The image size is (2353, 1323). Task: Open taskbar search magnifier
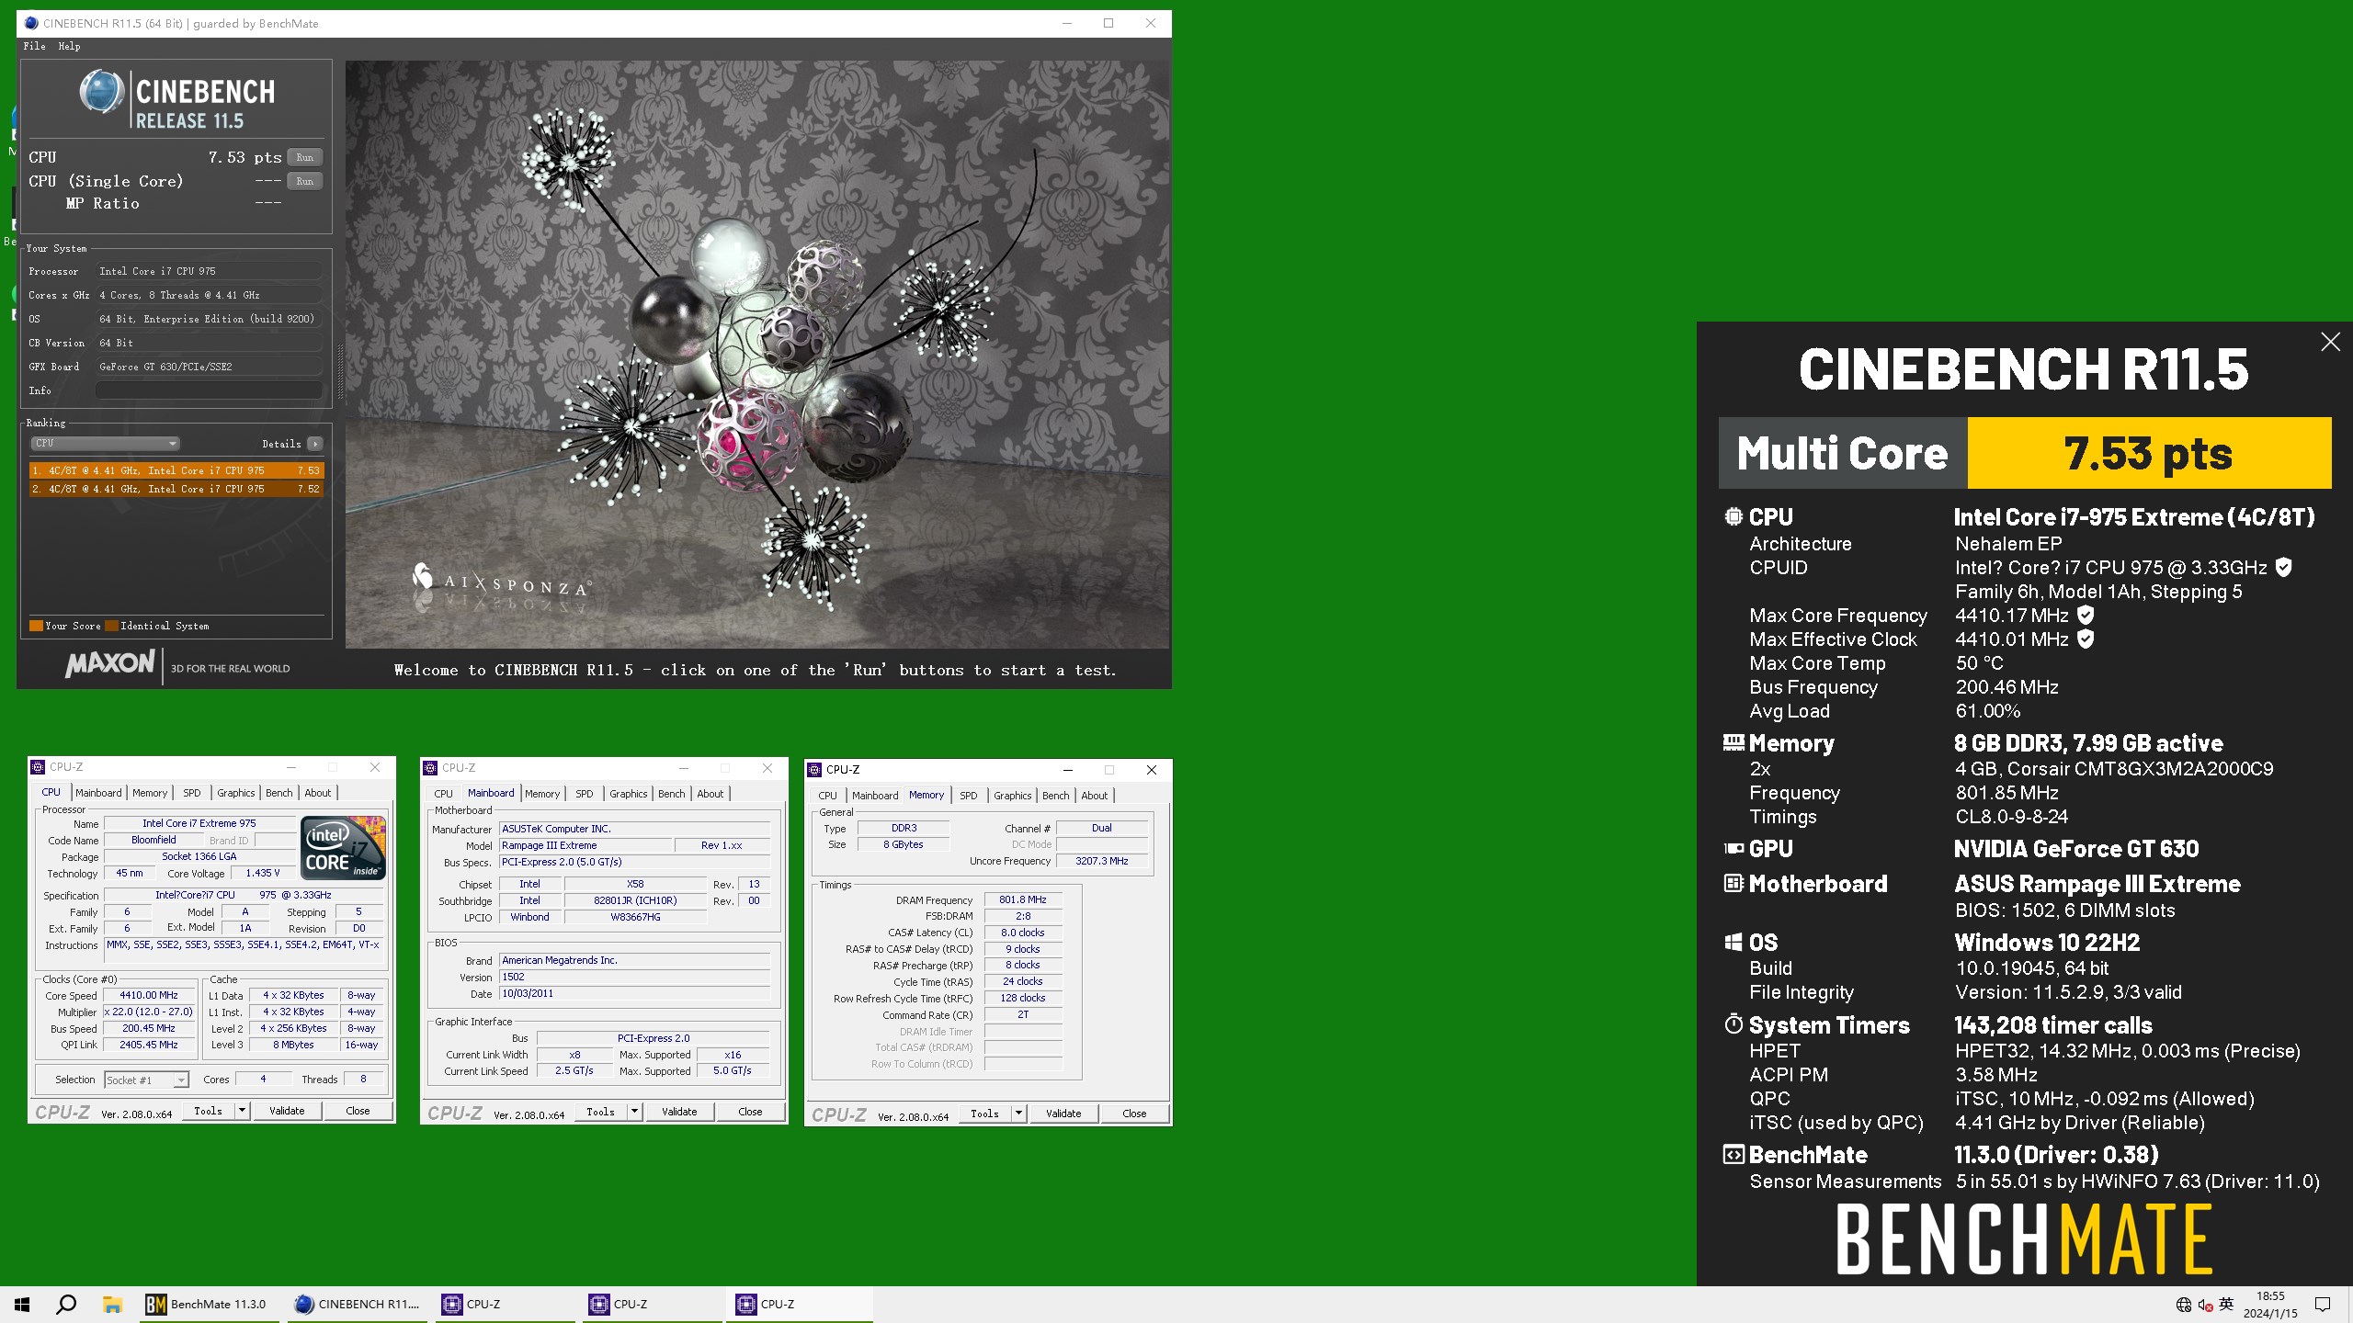(x=66, y=1304)
